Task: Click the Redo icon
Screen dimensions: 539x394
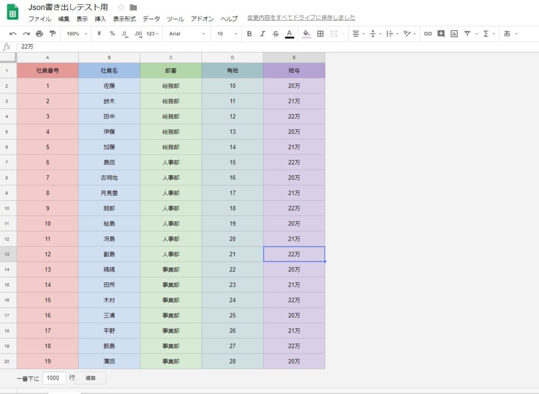Action: 26,34
